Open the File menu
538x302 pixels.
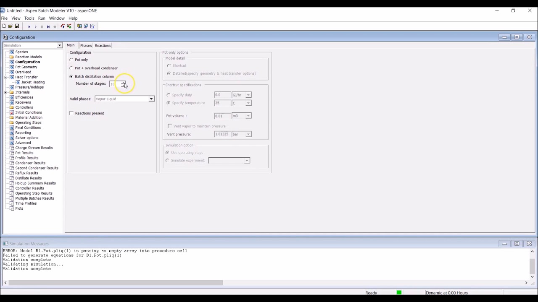tap(4, 18)
